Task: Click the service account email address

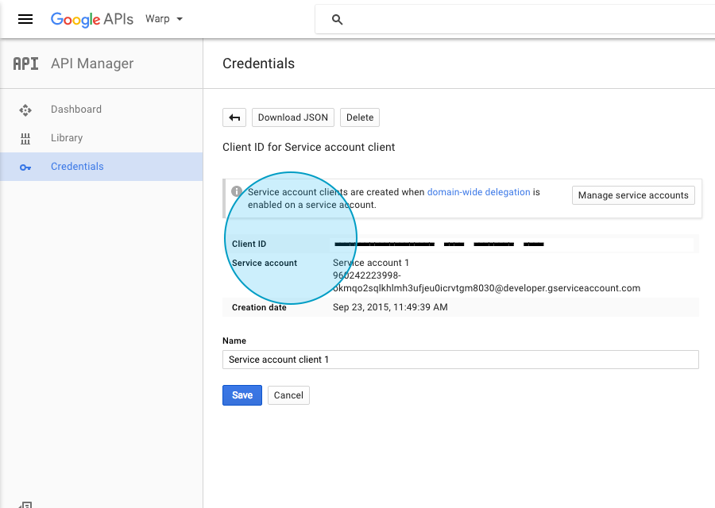Action: pyautogui.click(x=486, y=282)
